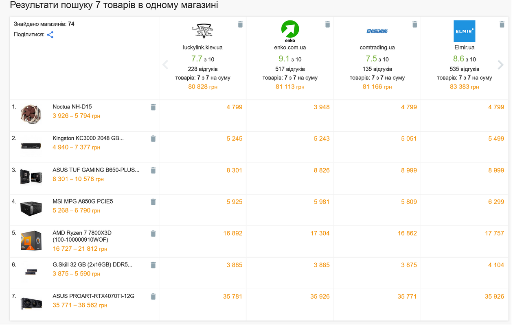Click the Kingston SSD thumbnail

click(31, 145)
